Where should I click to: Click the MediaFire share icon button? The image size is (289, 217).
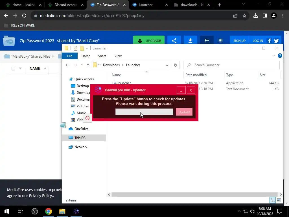pyautogui.click(x=174, y=41)
